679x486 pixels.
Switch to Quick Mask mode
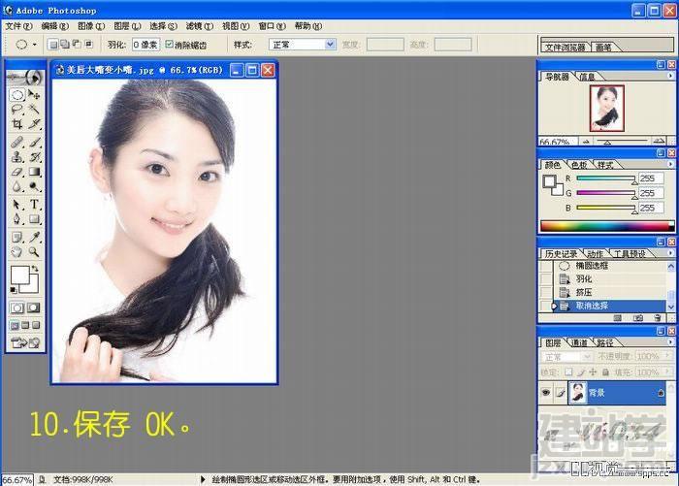coord(34,308)
